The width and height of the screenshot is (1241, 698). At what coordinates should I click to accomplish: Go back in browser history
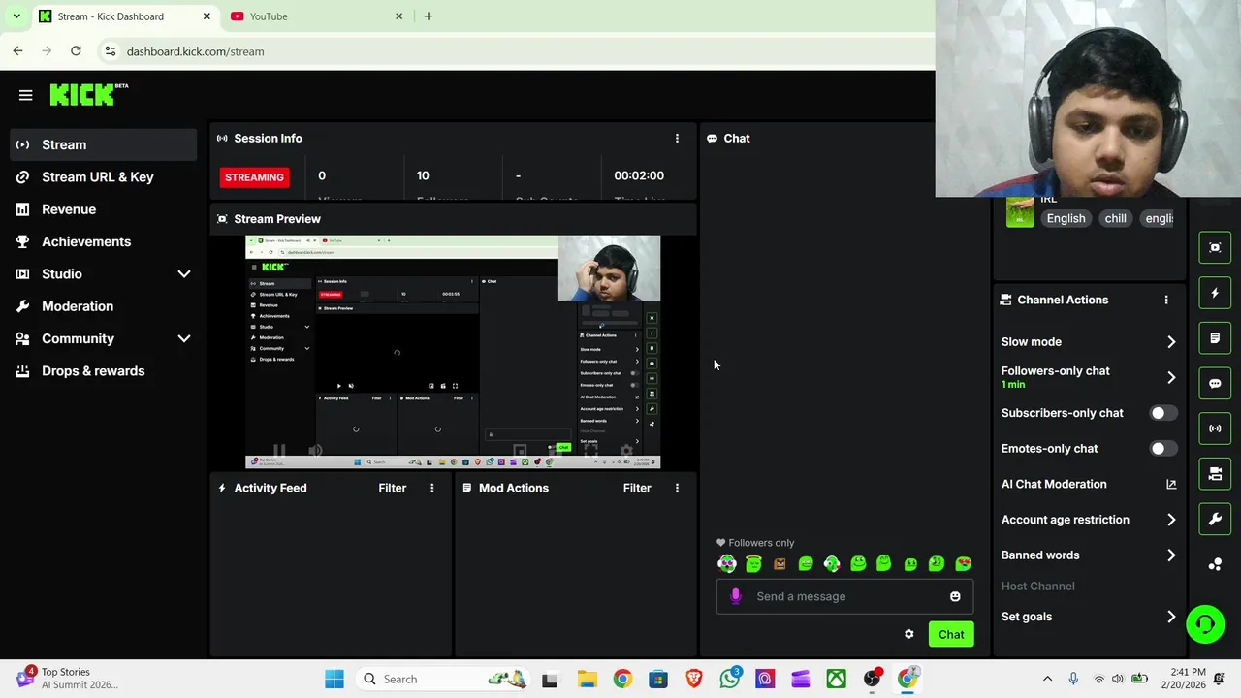tap(17, 50)
